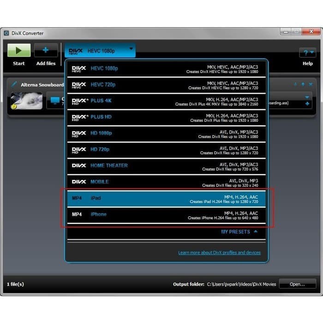Click the yellow info badge on the thumbnail

click(14, 107)
